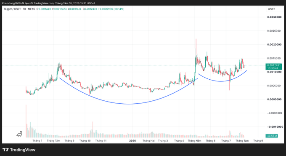Click the USDT currency label

pyautogui.click(x=271, y=9)
